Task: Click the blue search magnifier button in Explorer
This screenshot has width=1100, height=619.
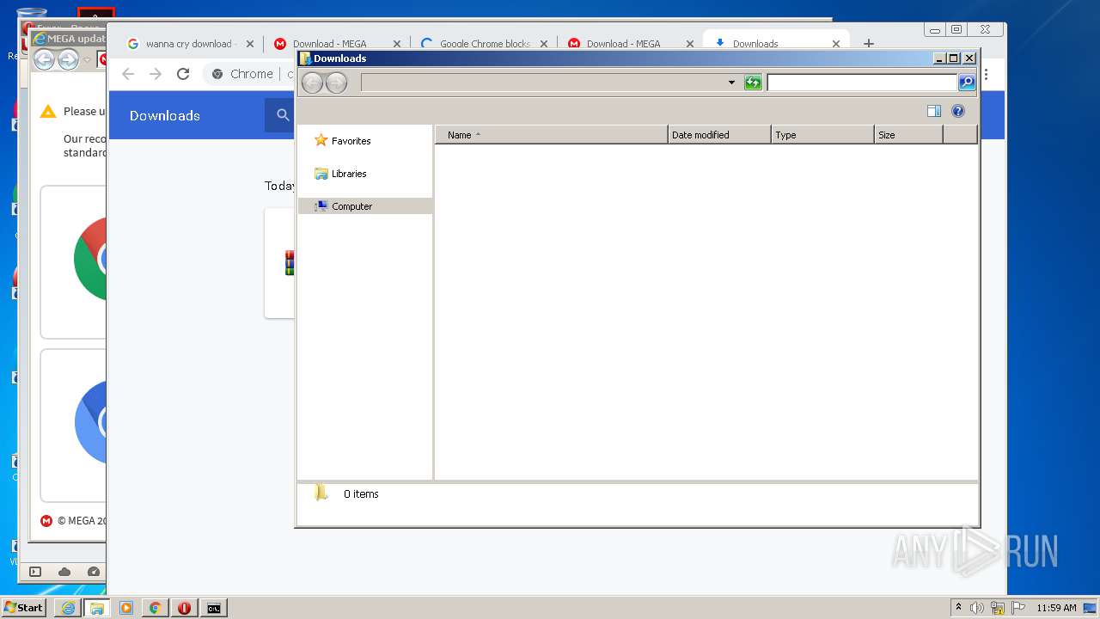Action: pos(967,83)
